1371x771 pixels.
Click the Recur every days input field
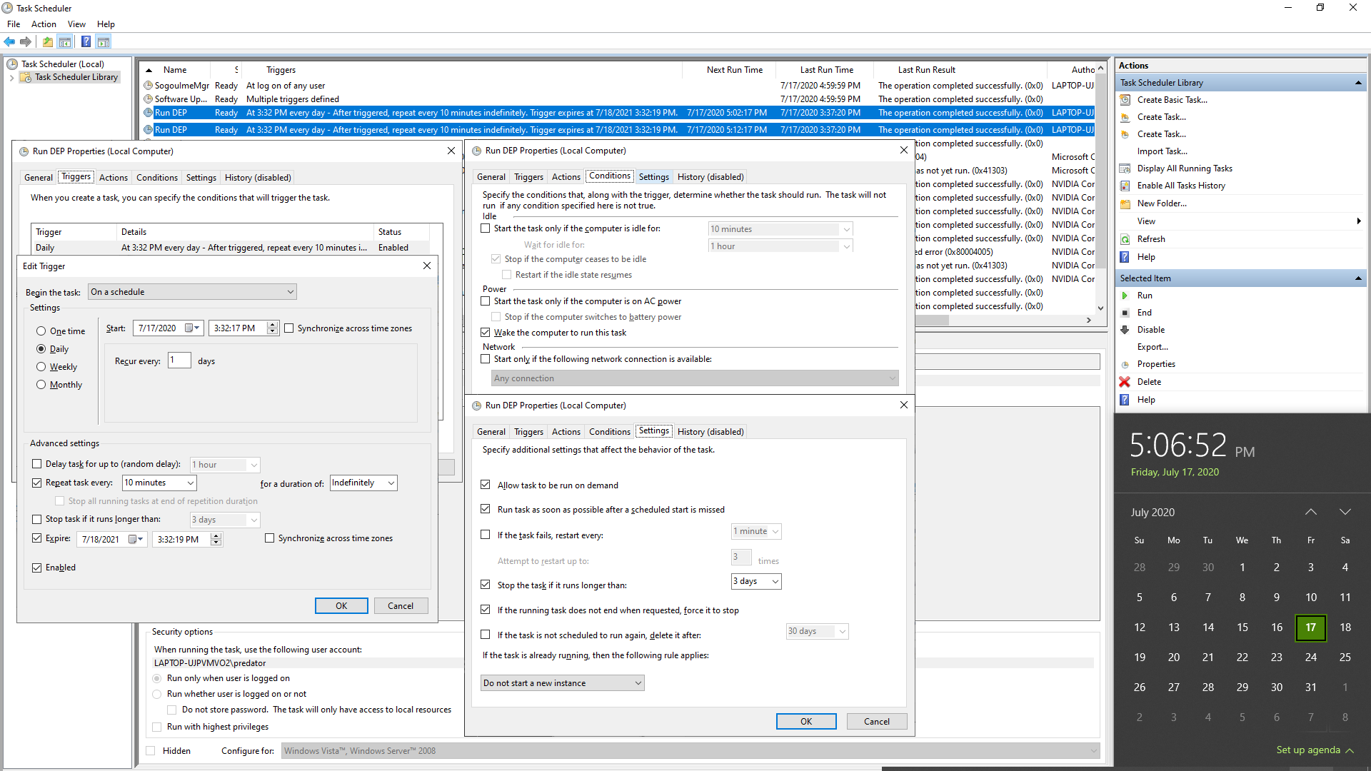(x=179, y=361)
